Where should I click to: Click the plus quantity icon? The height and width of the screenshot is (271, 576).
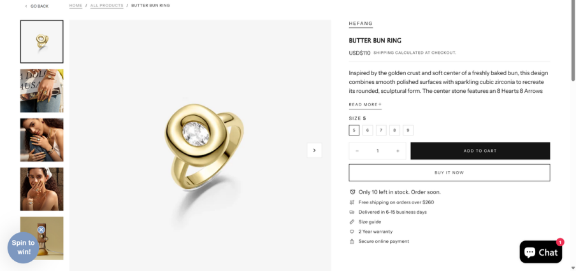(x=398, y=151)
